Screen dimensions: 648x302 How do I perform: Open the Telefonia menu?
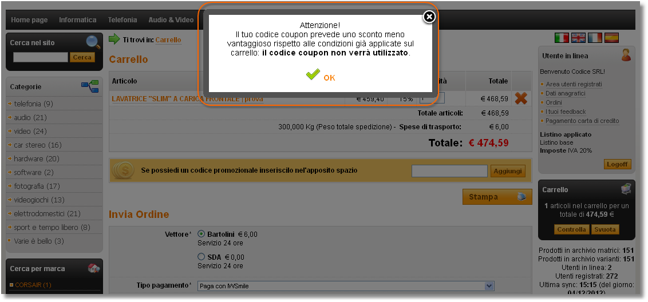(123, 20)
